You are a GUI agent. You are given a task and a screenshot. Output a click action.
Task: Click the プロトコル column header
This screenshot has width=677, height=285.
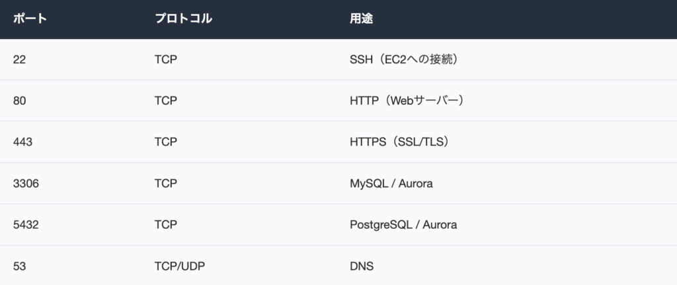(x=183, y=18)
